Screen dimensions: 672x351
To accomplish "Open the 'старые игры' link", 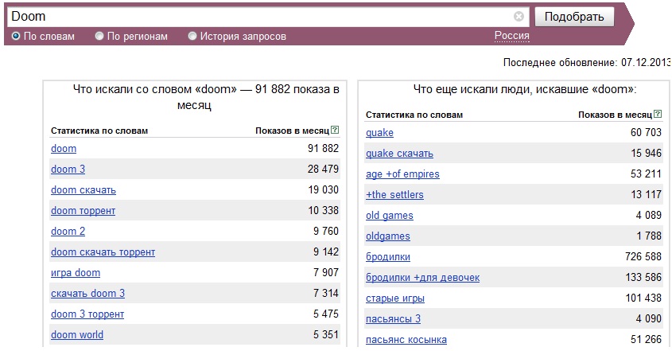I will (x=394, y=298).
